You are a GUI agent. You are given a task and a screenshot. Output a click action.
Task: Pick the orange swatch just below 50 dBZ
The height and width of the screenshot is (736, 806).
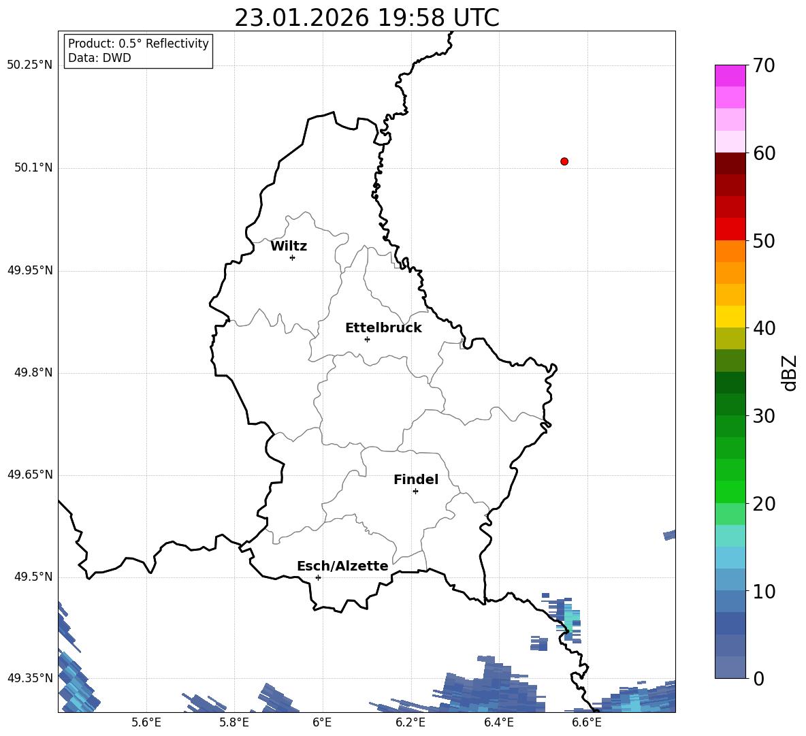click(x=730, y=251)
